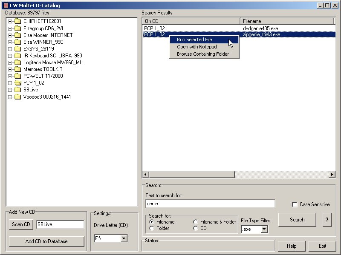Click the Memorex TOOLKIT folder icon
Screen dimensions: 341x255
click(x=17, y=69)
